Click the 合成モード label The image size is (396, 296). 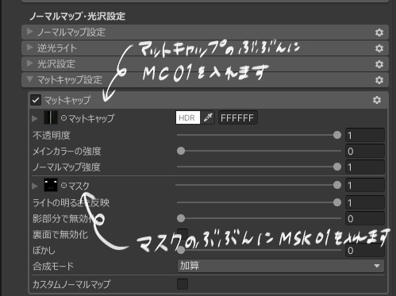pos(53,266)
